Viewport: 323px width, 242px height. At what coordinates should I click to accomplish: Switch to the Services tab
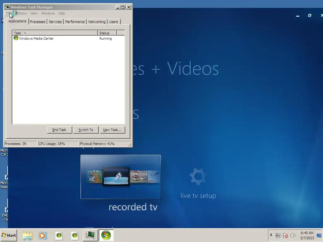coord(55,22)
